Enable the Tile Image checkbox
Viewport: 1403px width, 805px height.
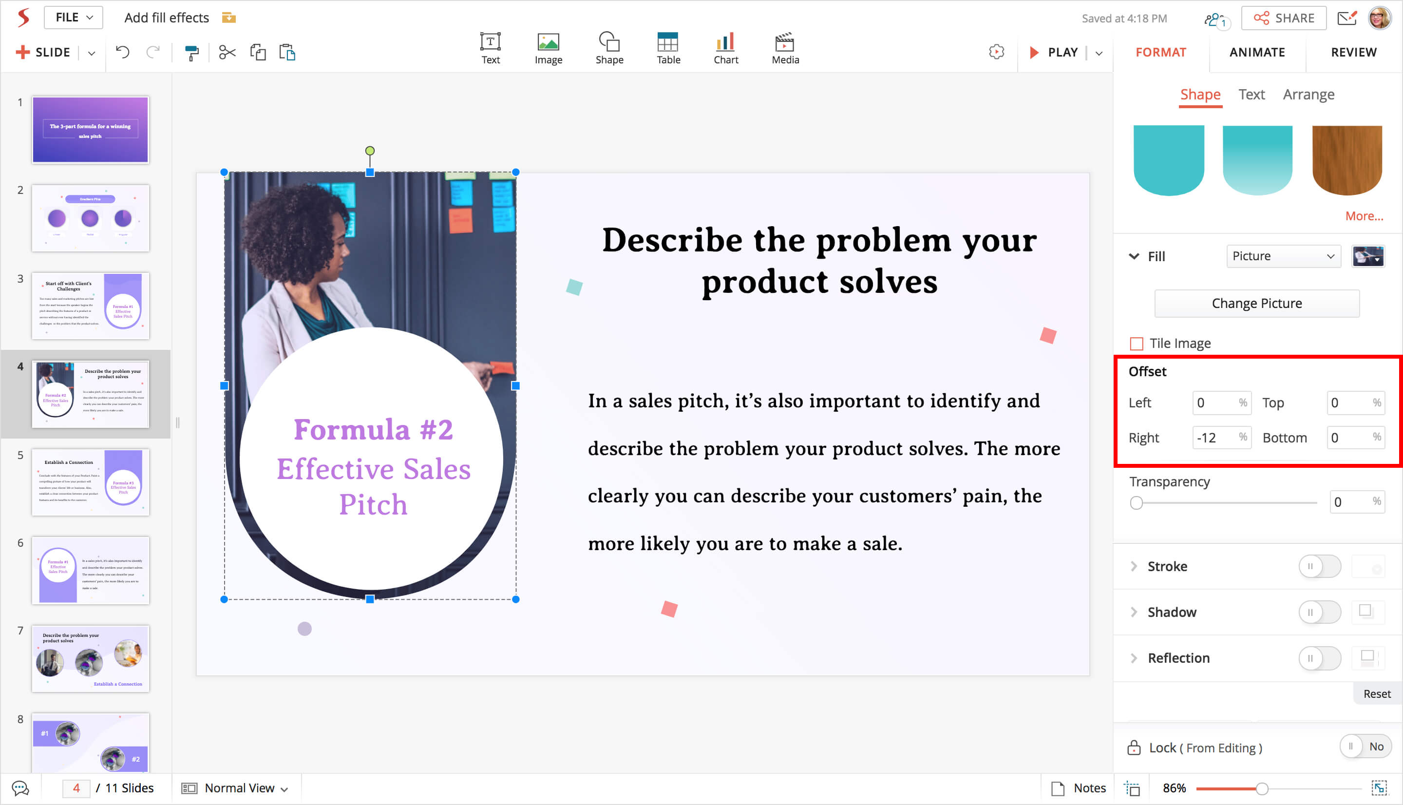(x=1137, y=344)
